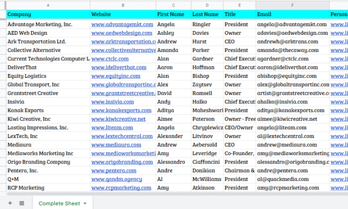Screen dimensions: 348x209
Task: Click the angela@advantagemkt.com email cell
Action: [293, 25]
